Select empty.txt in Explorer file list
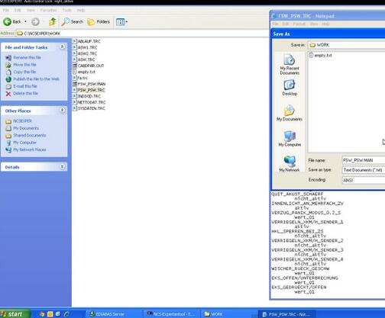Screen dimensions: 385x318 (84, 72)
